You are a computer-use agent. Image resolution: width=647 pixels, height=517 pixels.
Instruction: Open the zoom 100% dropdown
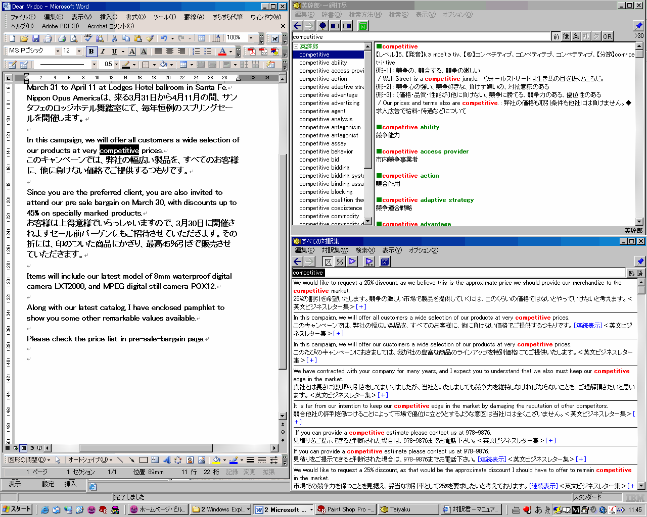point(251,38)
